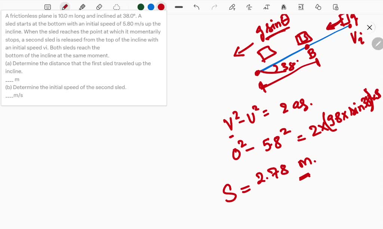This screenshot has width=383, height=229.
Task: Open pen customization options
Action: tap(232, 7)
